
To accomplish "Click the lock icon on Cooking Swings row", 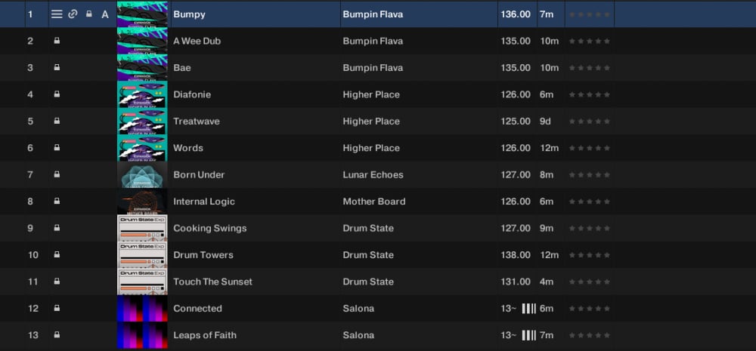I will pyautogui.click(x=57, y=228).
